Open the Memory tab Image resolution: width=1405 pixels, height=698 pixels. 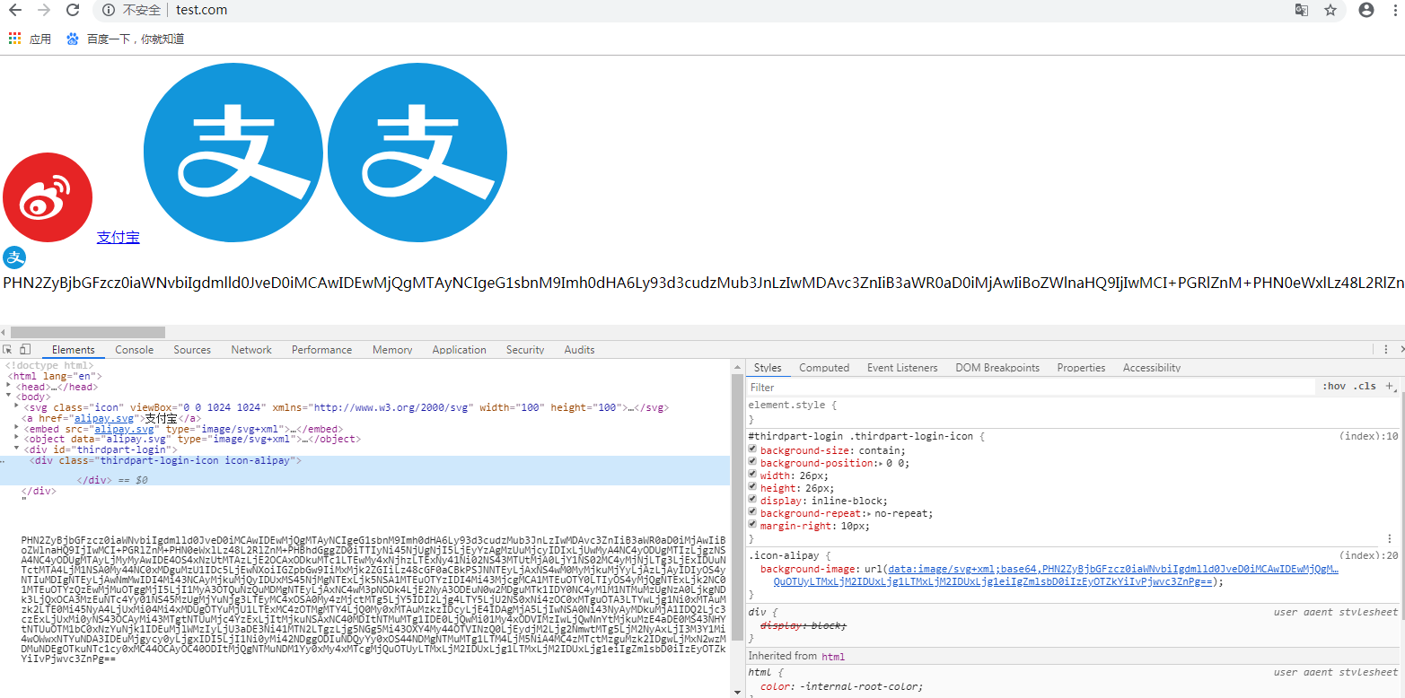(392, 350)
